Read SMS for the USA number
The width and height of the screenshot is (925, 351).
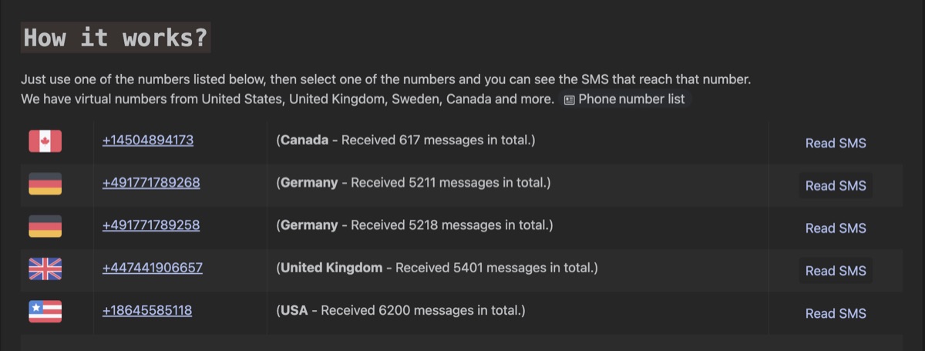pyautogui.click(x=836, y=312)
